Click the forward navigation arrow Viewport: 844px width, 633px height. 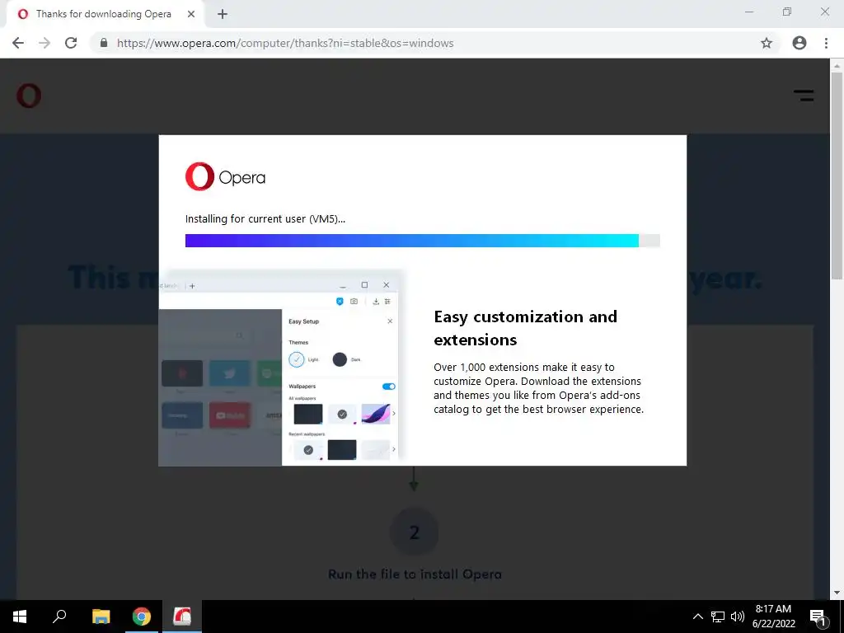coord(45,43)
